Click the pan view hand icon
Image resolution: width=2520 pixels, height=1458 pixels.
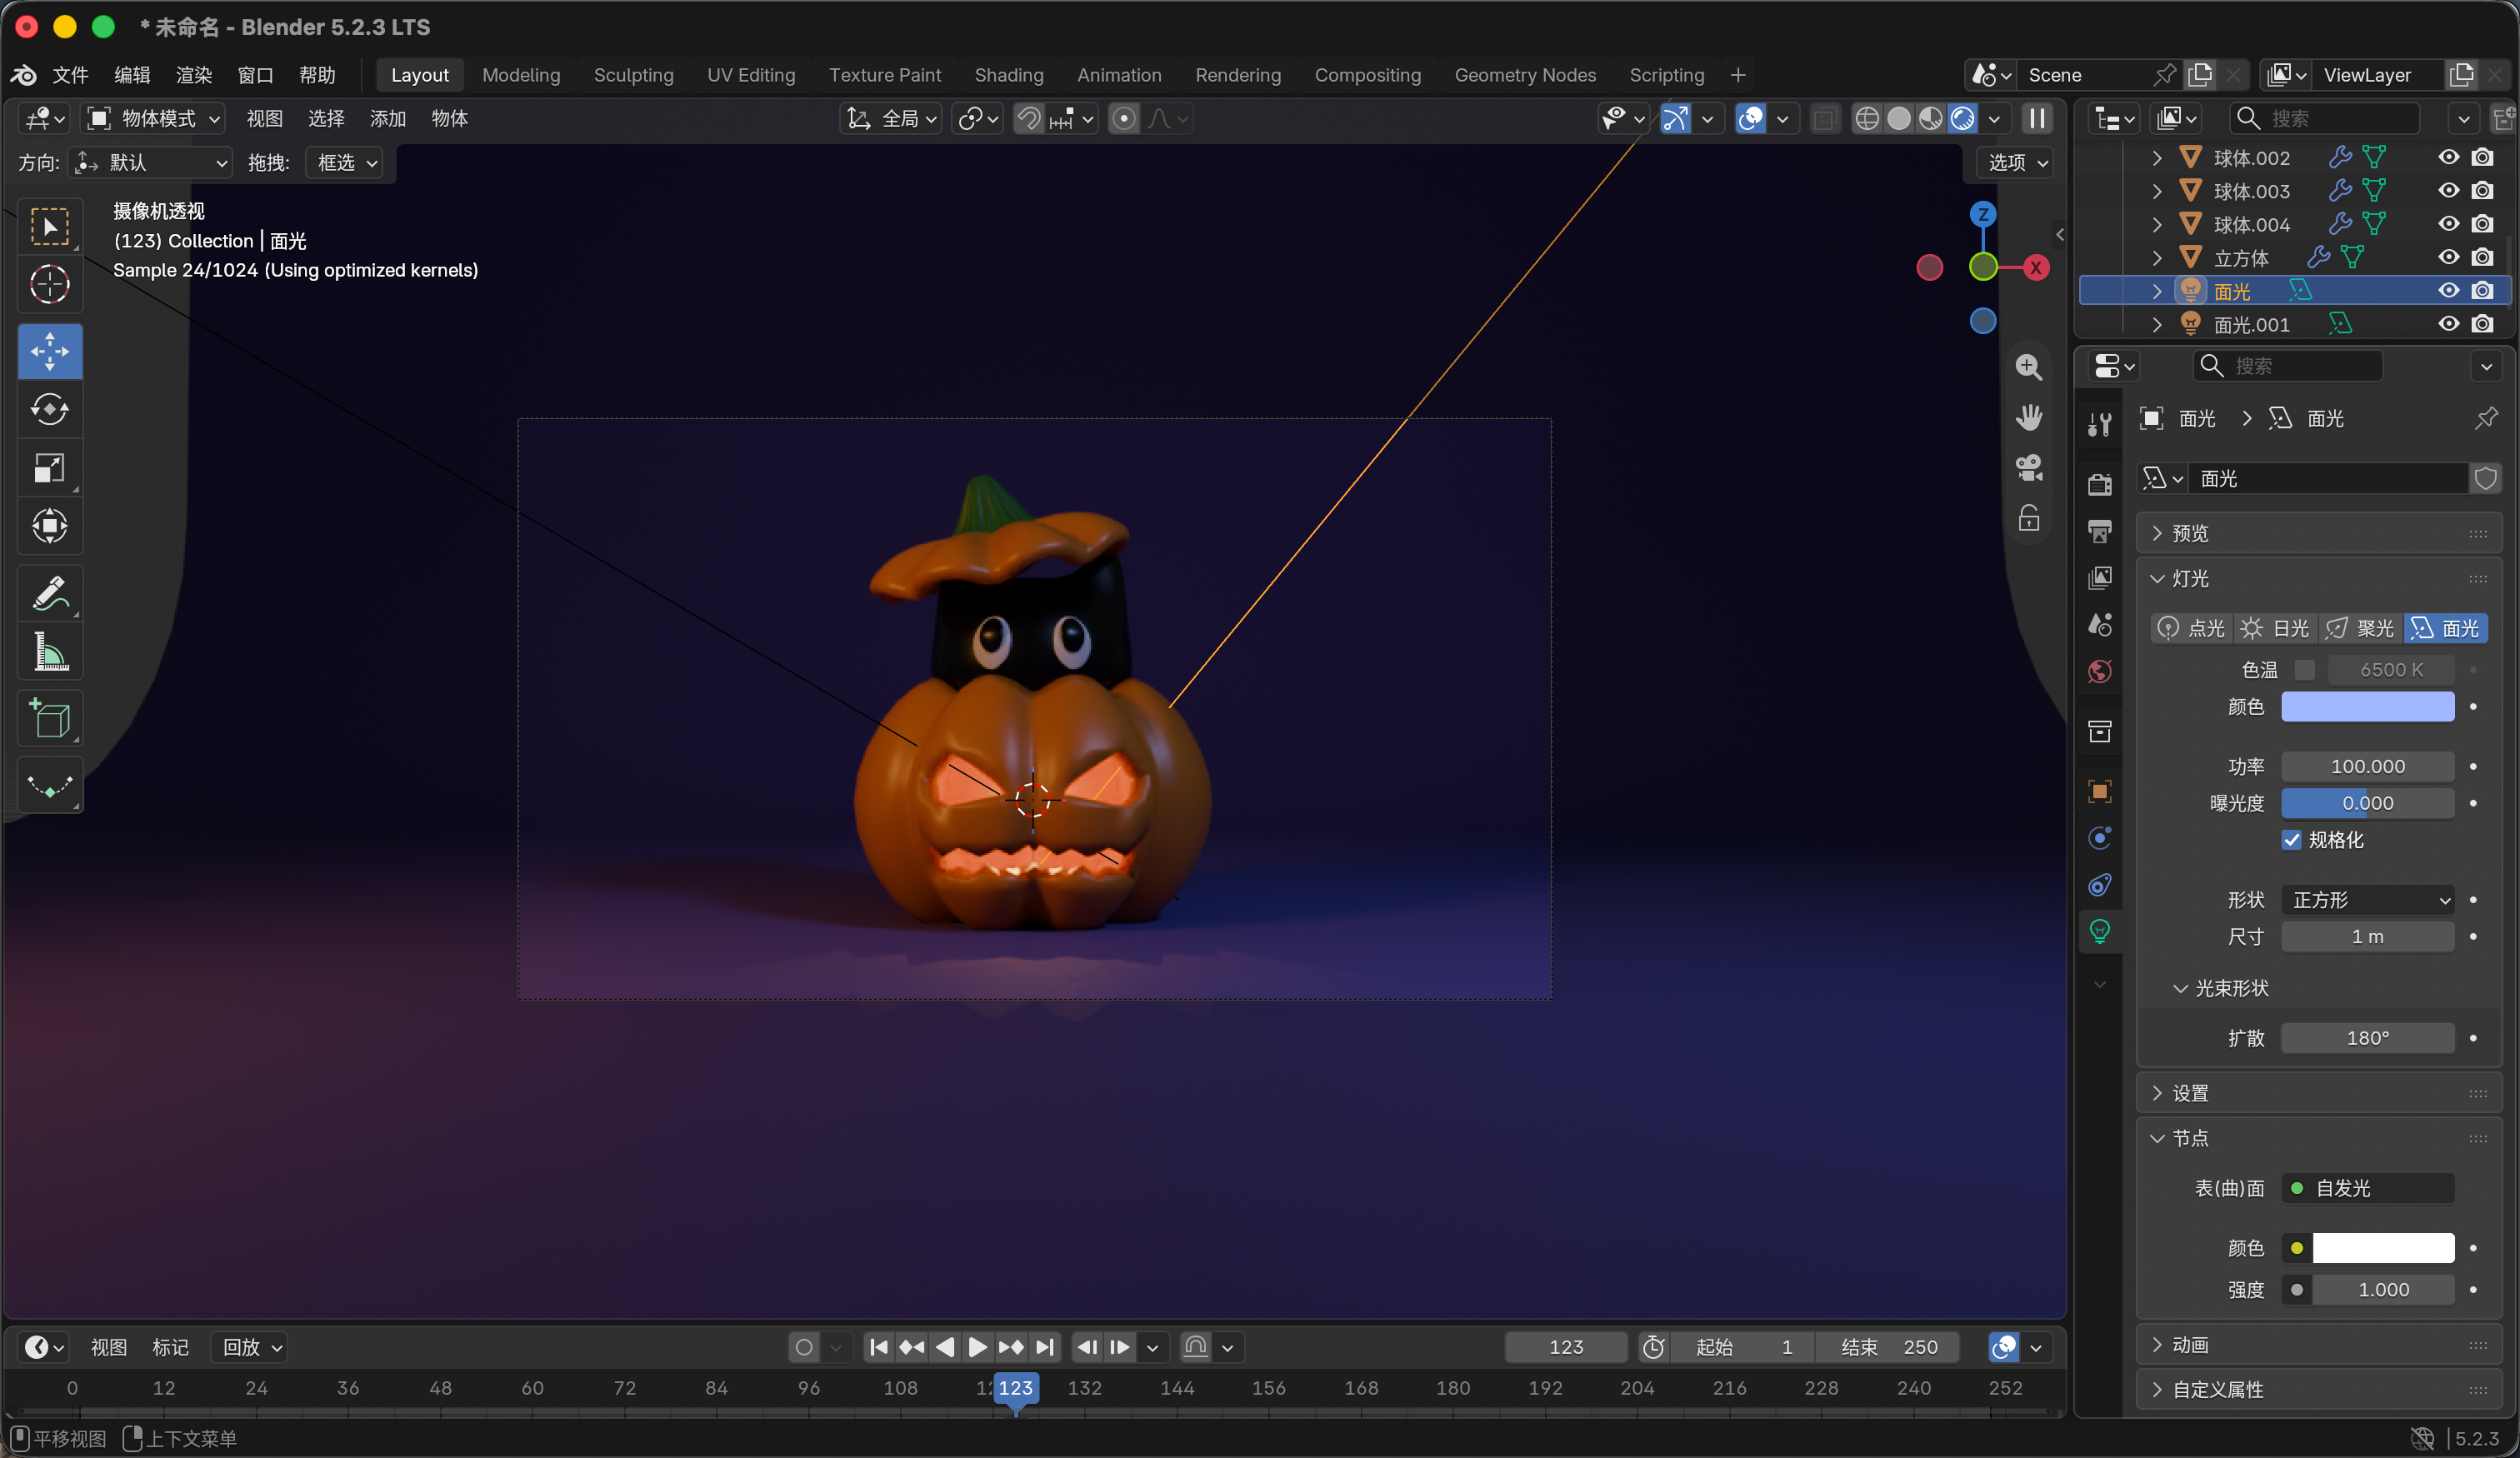2029,417
